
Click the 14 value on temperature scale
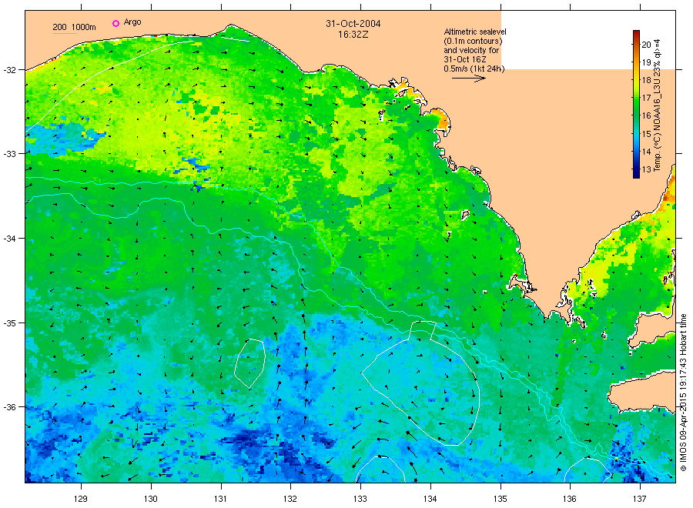click(646, 152)
